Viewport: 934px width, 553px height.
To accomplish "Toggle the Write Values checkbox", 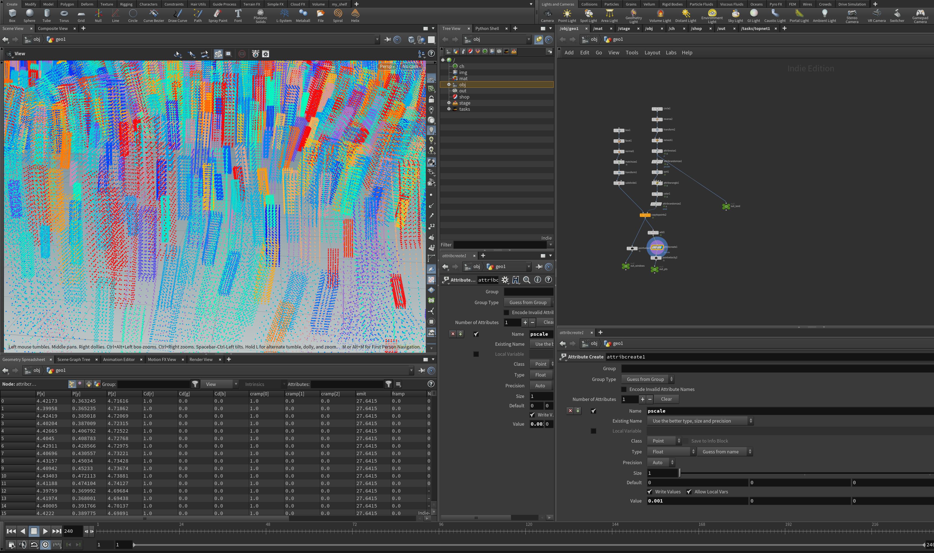I will click(649, 491).
